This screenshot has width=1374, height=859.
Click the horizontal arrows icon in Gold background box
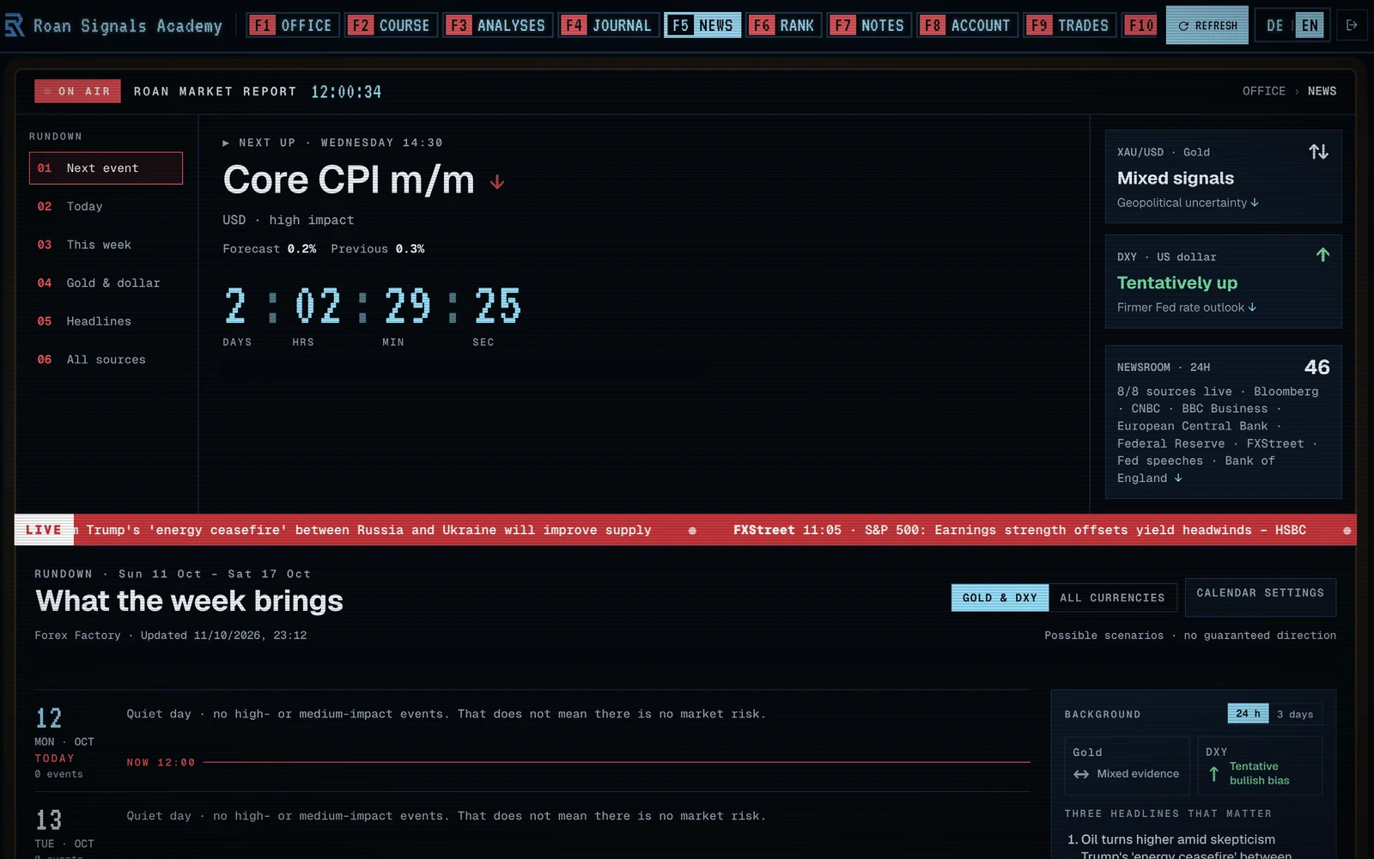coord(1081,774)
